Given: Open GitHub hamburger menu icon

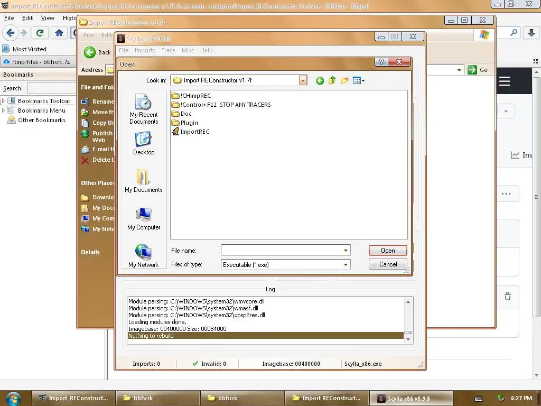Looking at the screenshot, I should (505, 81).
